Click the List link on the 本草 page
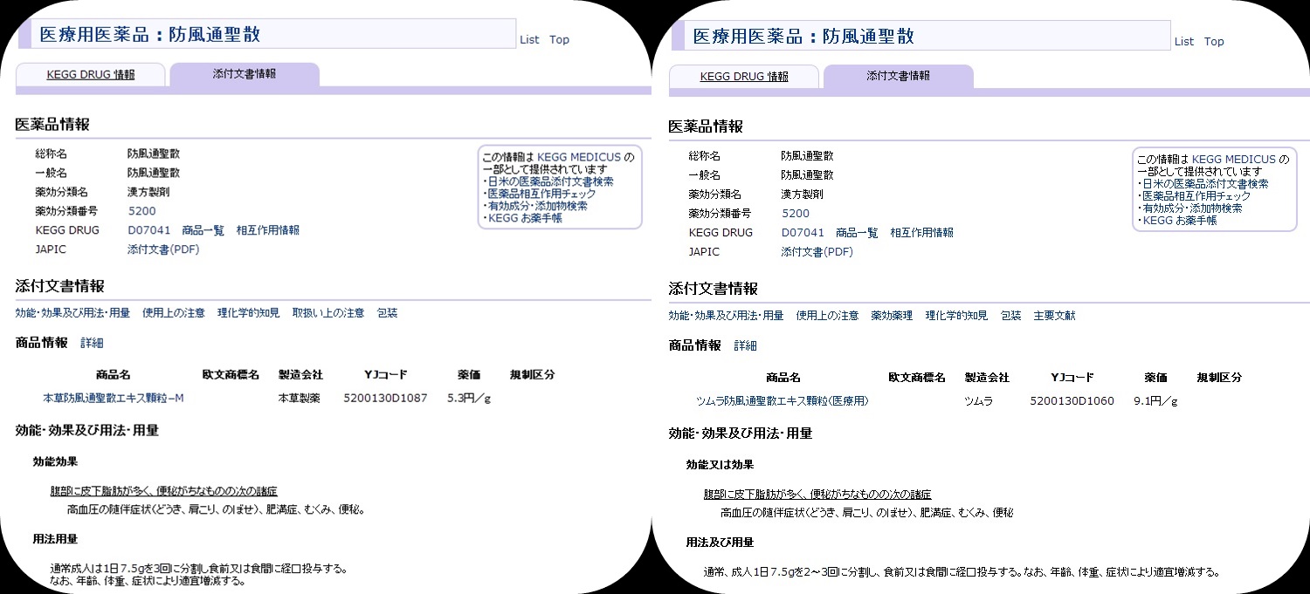Image resolution: width=1310 pixels, height=594 pixels. [529, 39]
